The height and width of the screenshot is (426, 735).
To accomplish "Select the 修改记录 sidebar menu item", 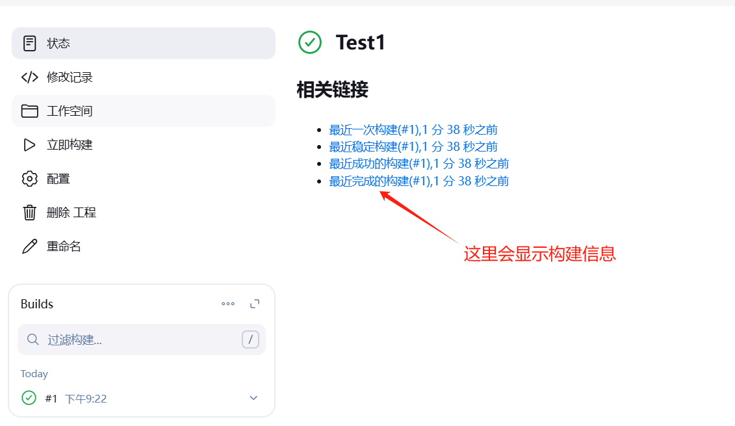I will pos(144,77).
